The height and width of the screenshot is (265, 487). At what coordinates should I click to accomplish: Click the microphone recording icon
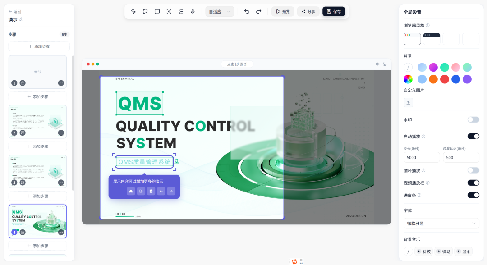[193, 11]
